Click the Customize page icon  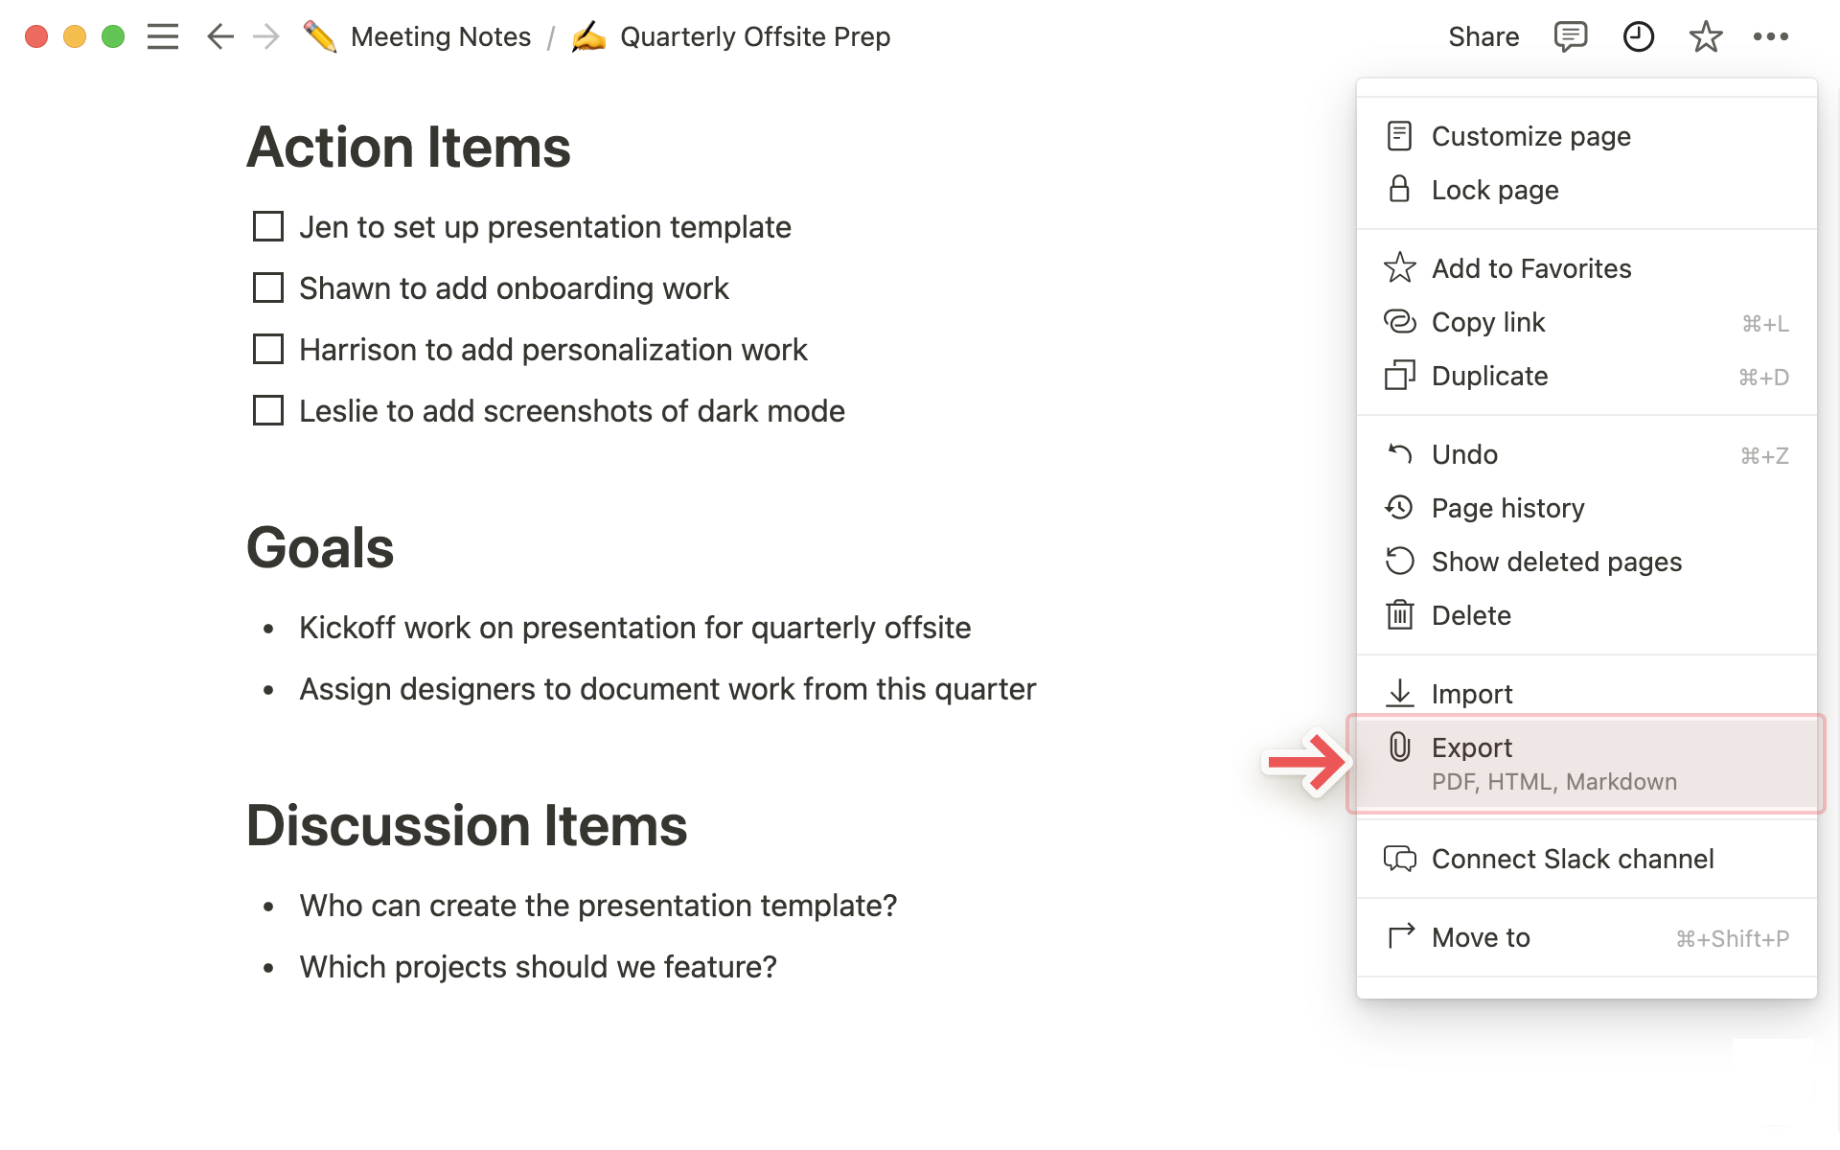point(1399,134)
